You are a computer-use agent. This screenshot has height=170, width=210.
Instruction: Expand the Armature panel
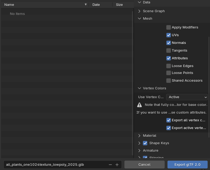click(139, 151)
